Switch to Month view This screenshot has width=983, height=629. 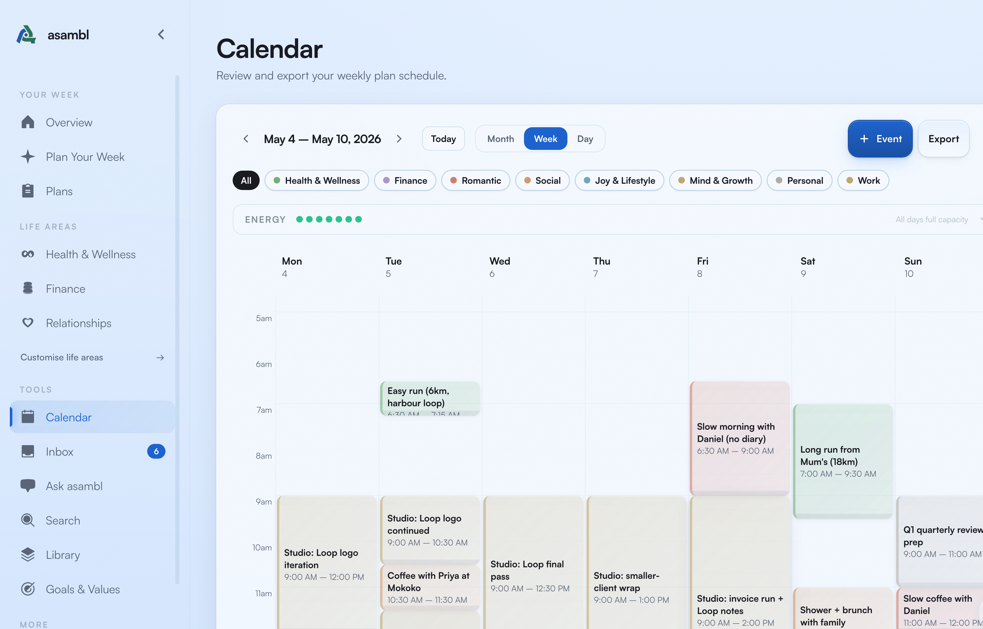500,139
